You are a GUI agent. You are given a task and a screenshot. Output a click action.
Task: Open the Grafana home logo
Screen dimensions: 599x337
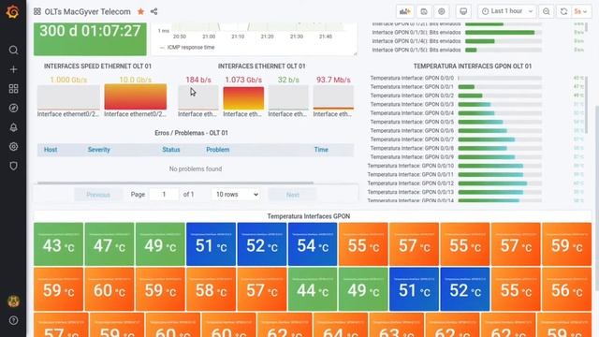[13, 11]
